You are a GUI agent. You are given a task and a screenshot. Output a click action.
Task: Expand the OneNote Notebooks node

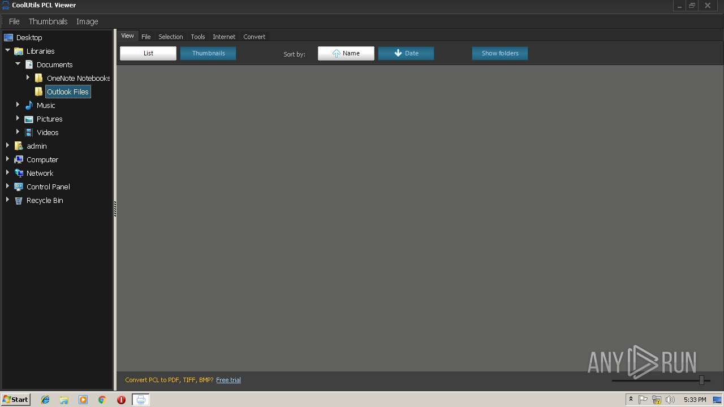(28, 77)
